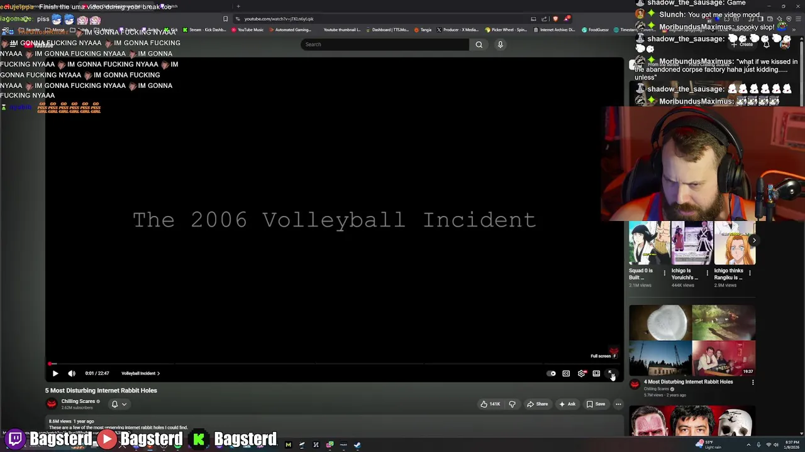Bookmark this page in the address bar
The height and width of the screenshot is (452, 805).
tap(225, 19)
